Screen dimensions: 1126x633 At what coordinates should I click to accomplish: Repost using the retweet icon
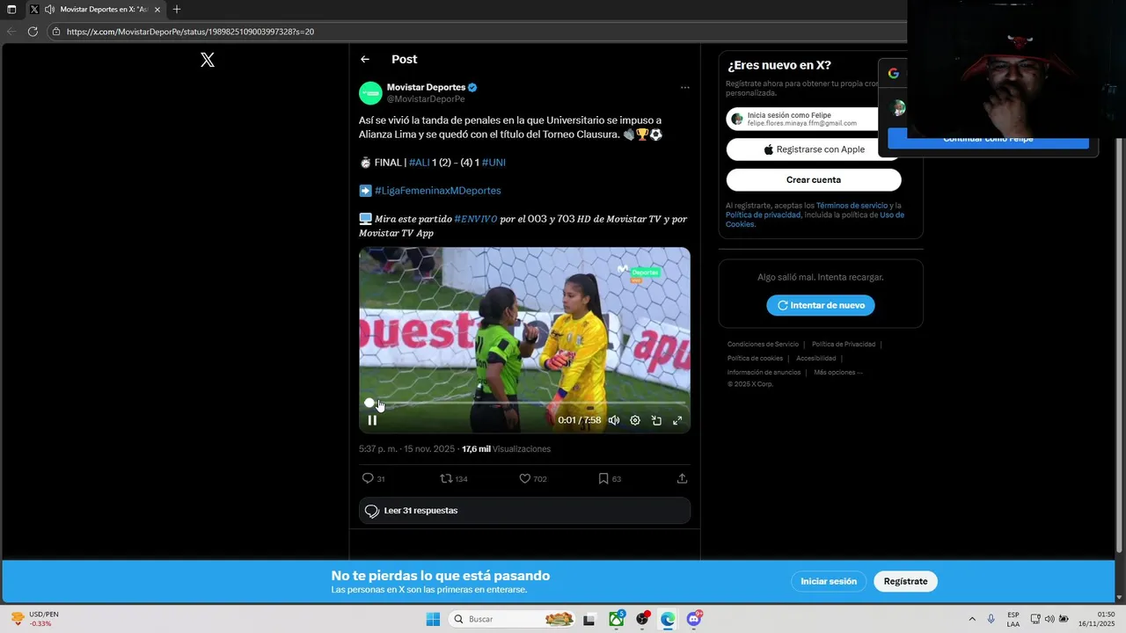click(x=446, y=478)
